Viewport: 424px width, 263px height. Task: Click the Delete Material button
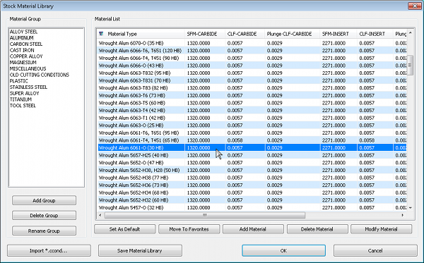(317, 229)
